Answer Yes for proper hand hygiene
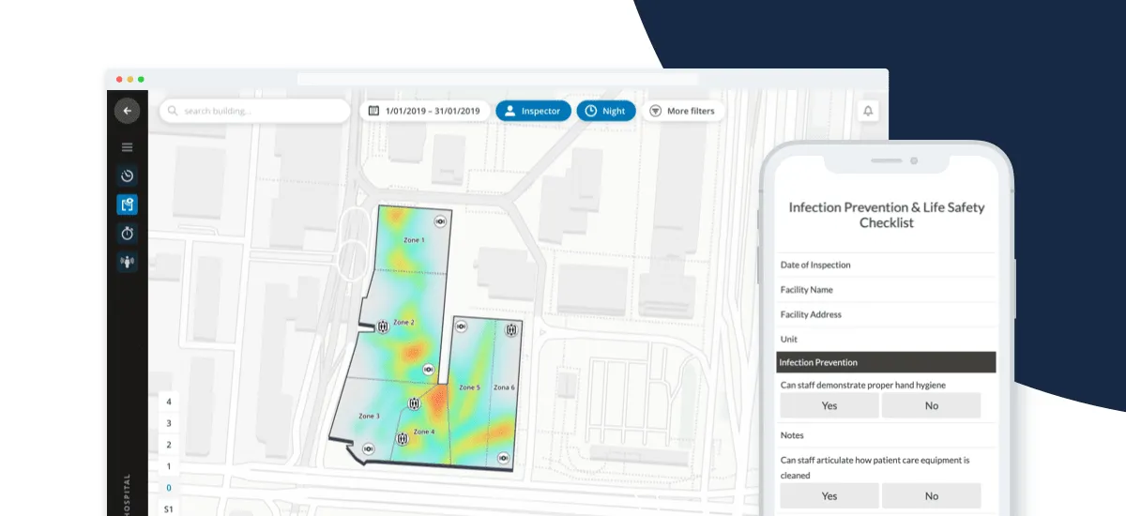This screenshot has width=1126, height=516. click(x=829, y=405)
